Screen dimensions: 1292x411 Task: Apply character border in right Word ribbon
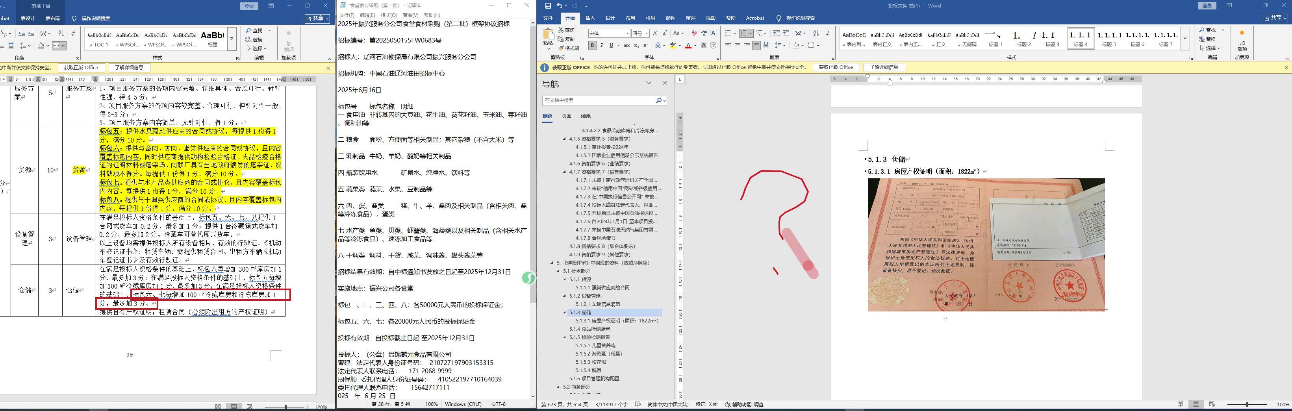click(x=713, y=33)
